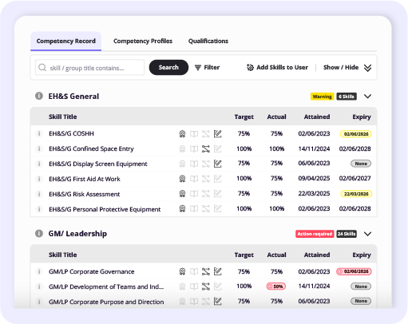Click the 02/06/2027 expiry for First Aid At Work
Image resolution: width=408 pixels, height=324 pixels.
point(355,178)
